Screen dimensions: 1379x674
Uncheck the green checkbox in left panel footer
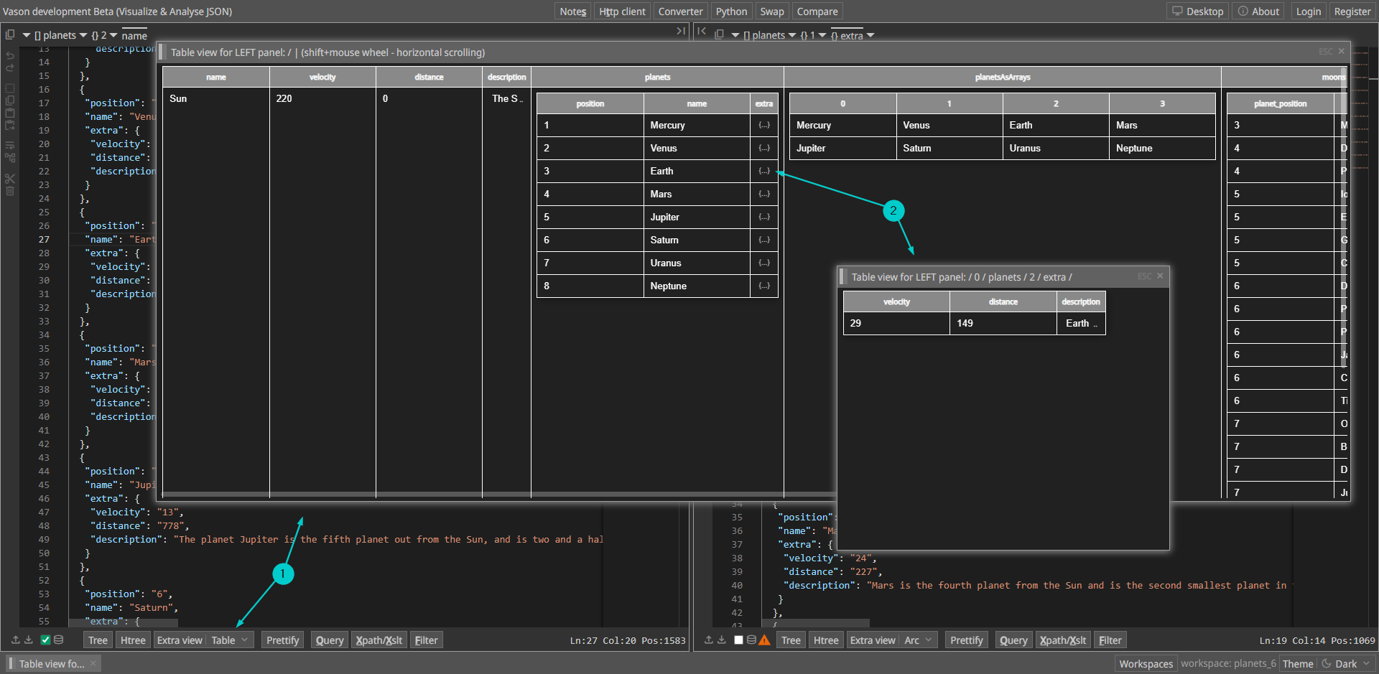(x=45, y=640)
